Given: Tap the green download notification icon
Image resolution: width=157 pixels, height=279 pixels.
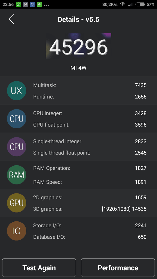Looking at the screenshot, I should pyautogui.click(x=39, y=4).
